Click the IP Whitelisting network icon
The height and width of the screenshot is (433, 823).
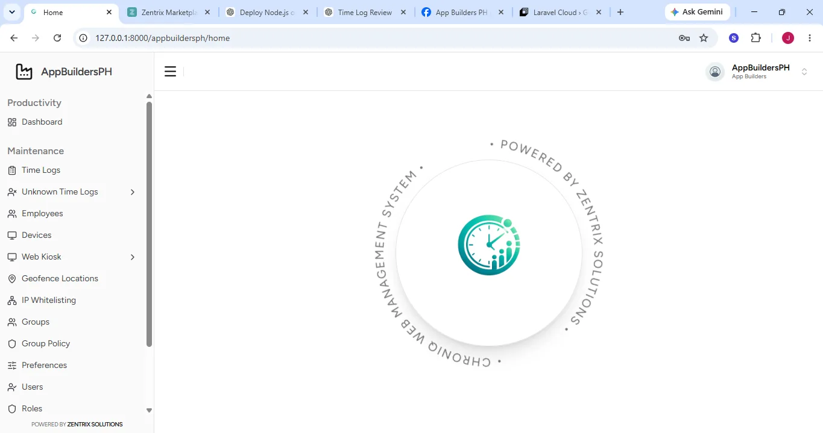pos(11,301)
